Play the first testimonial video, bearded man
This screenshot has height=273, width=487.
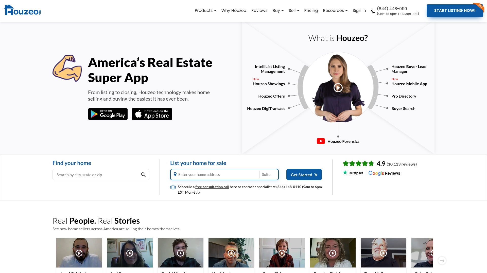coord(79,253)
